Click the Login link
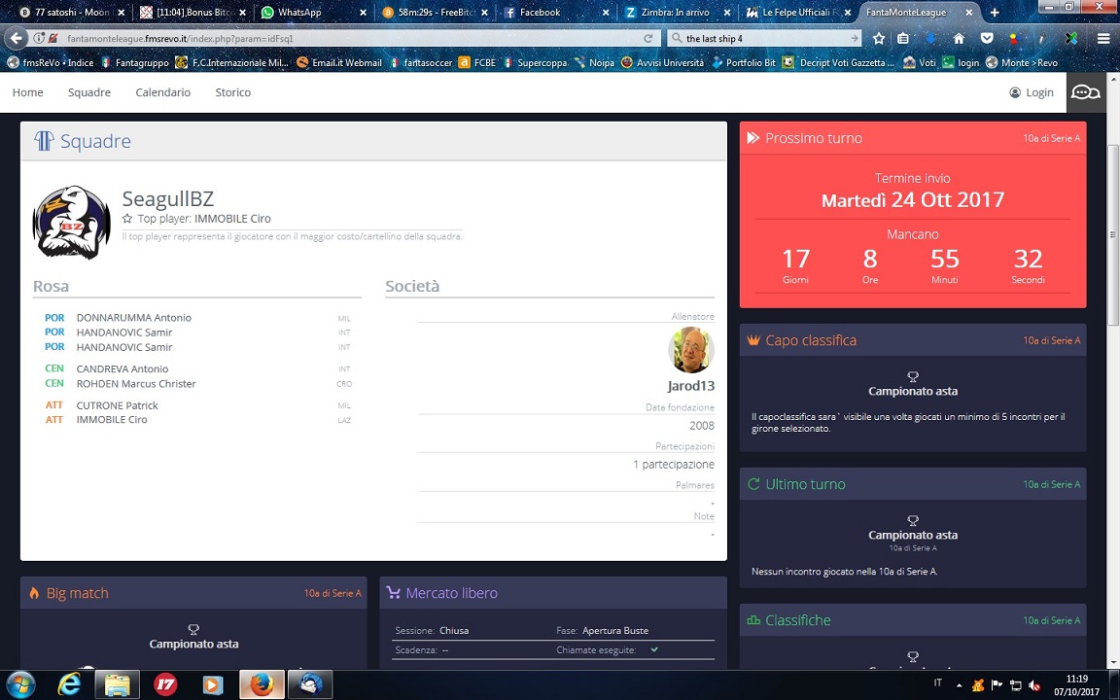The width and height of the screenshot is (1120, 700). (x=1032, y=92)
